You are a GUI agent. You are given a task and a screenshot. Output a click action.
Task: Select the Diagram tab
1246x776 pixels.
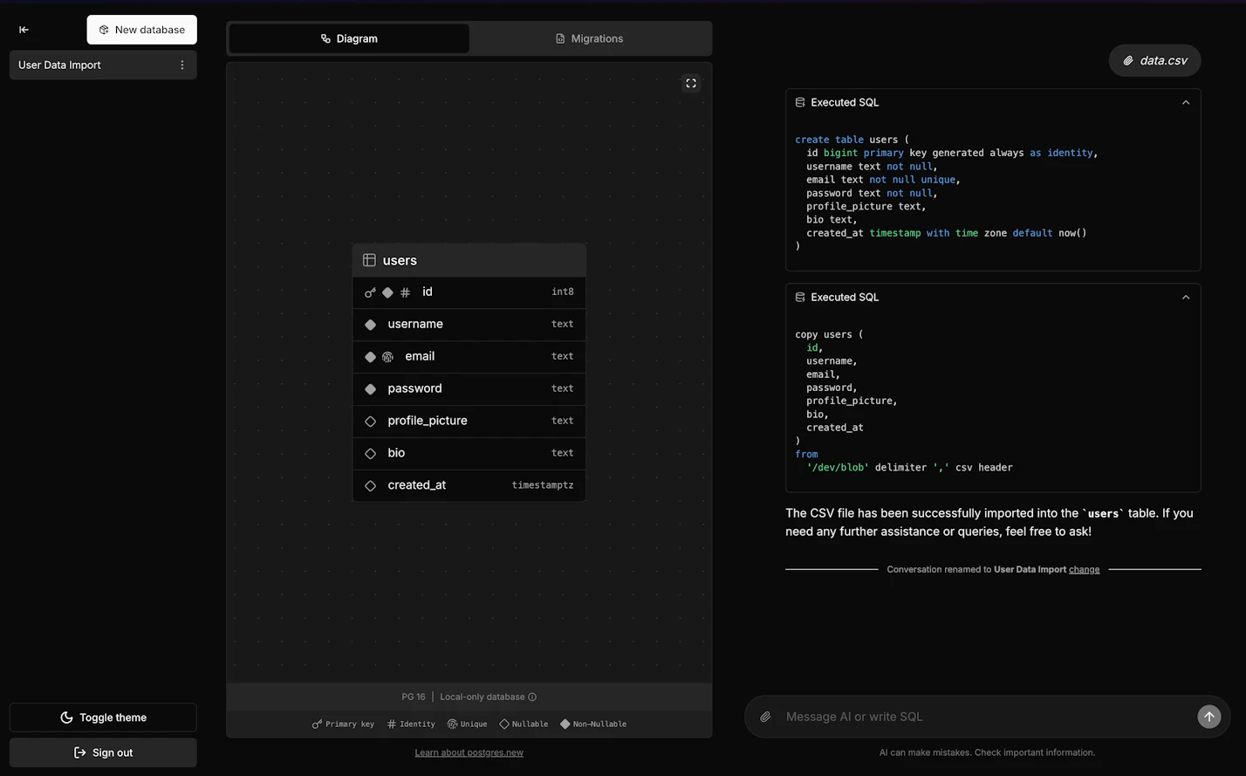click(349, 38)
